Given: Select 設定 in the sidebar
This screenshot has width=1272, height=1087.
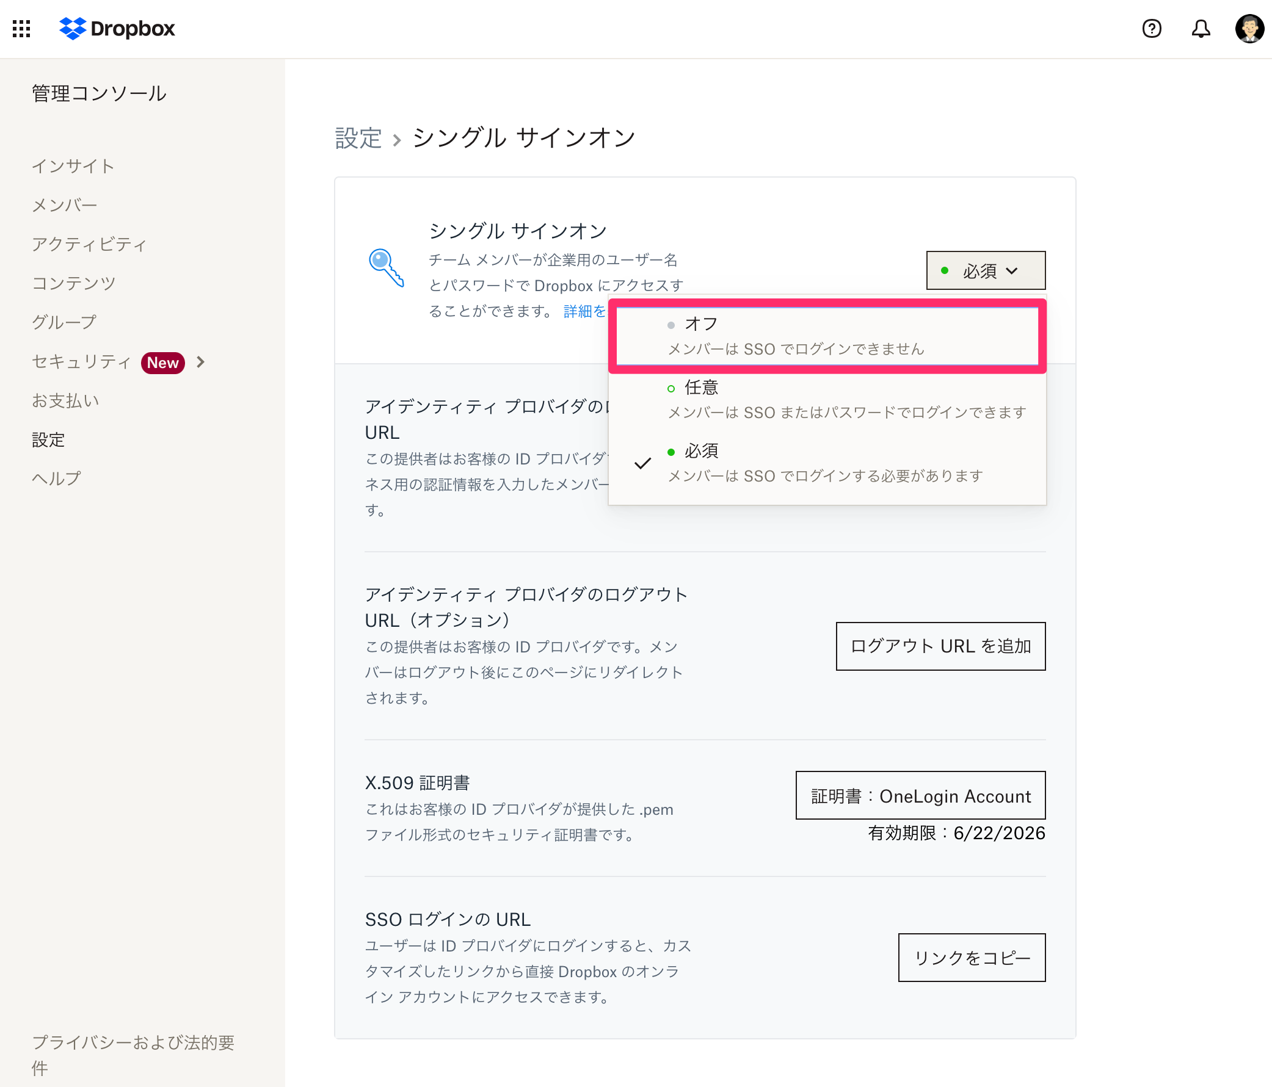Looking at the screenshot, I should (48, 440).
